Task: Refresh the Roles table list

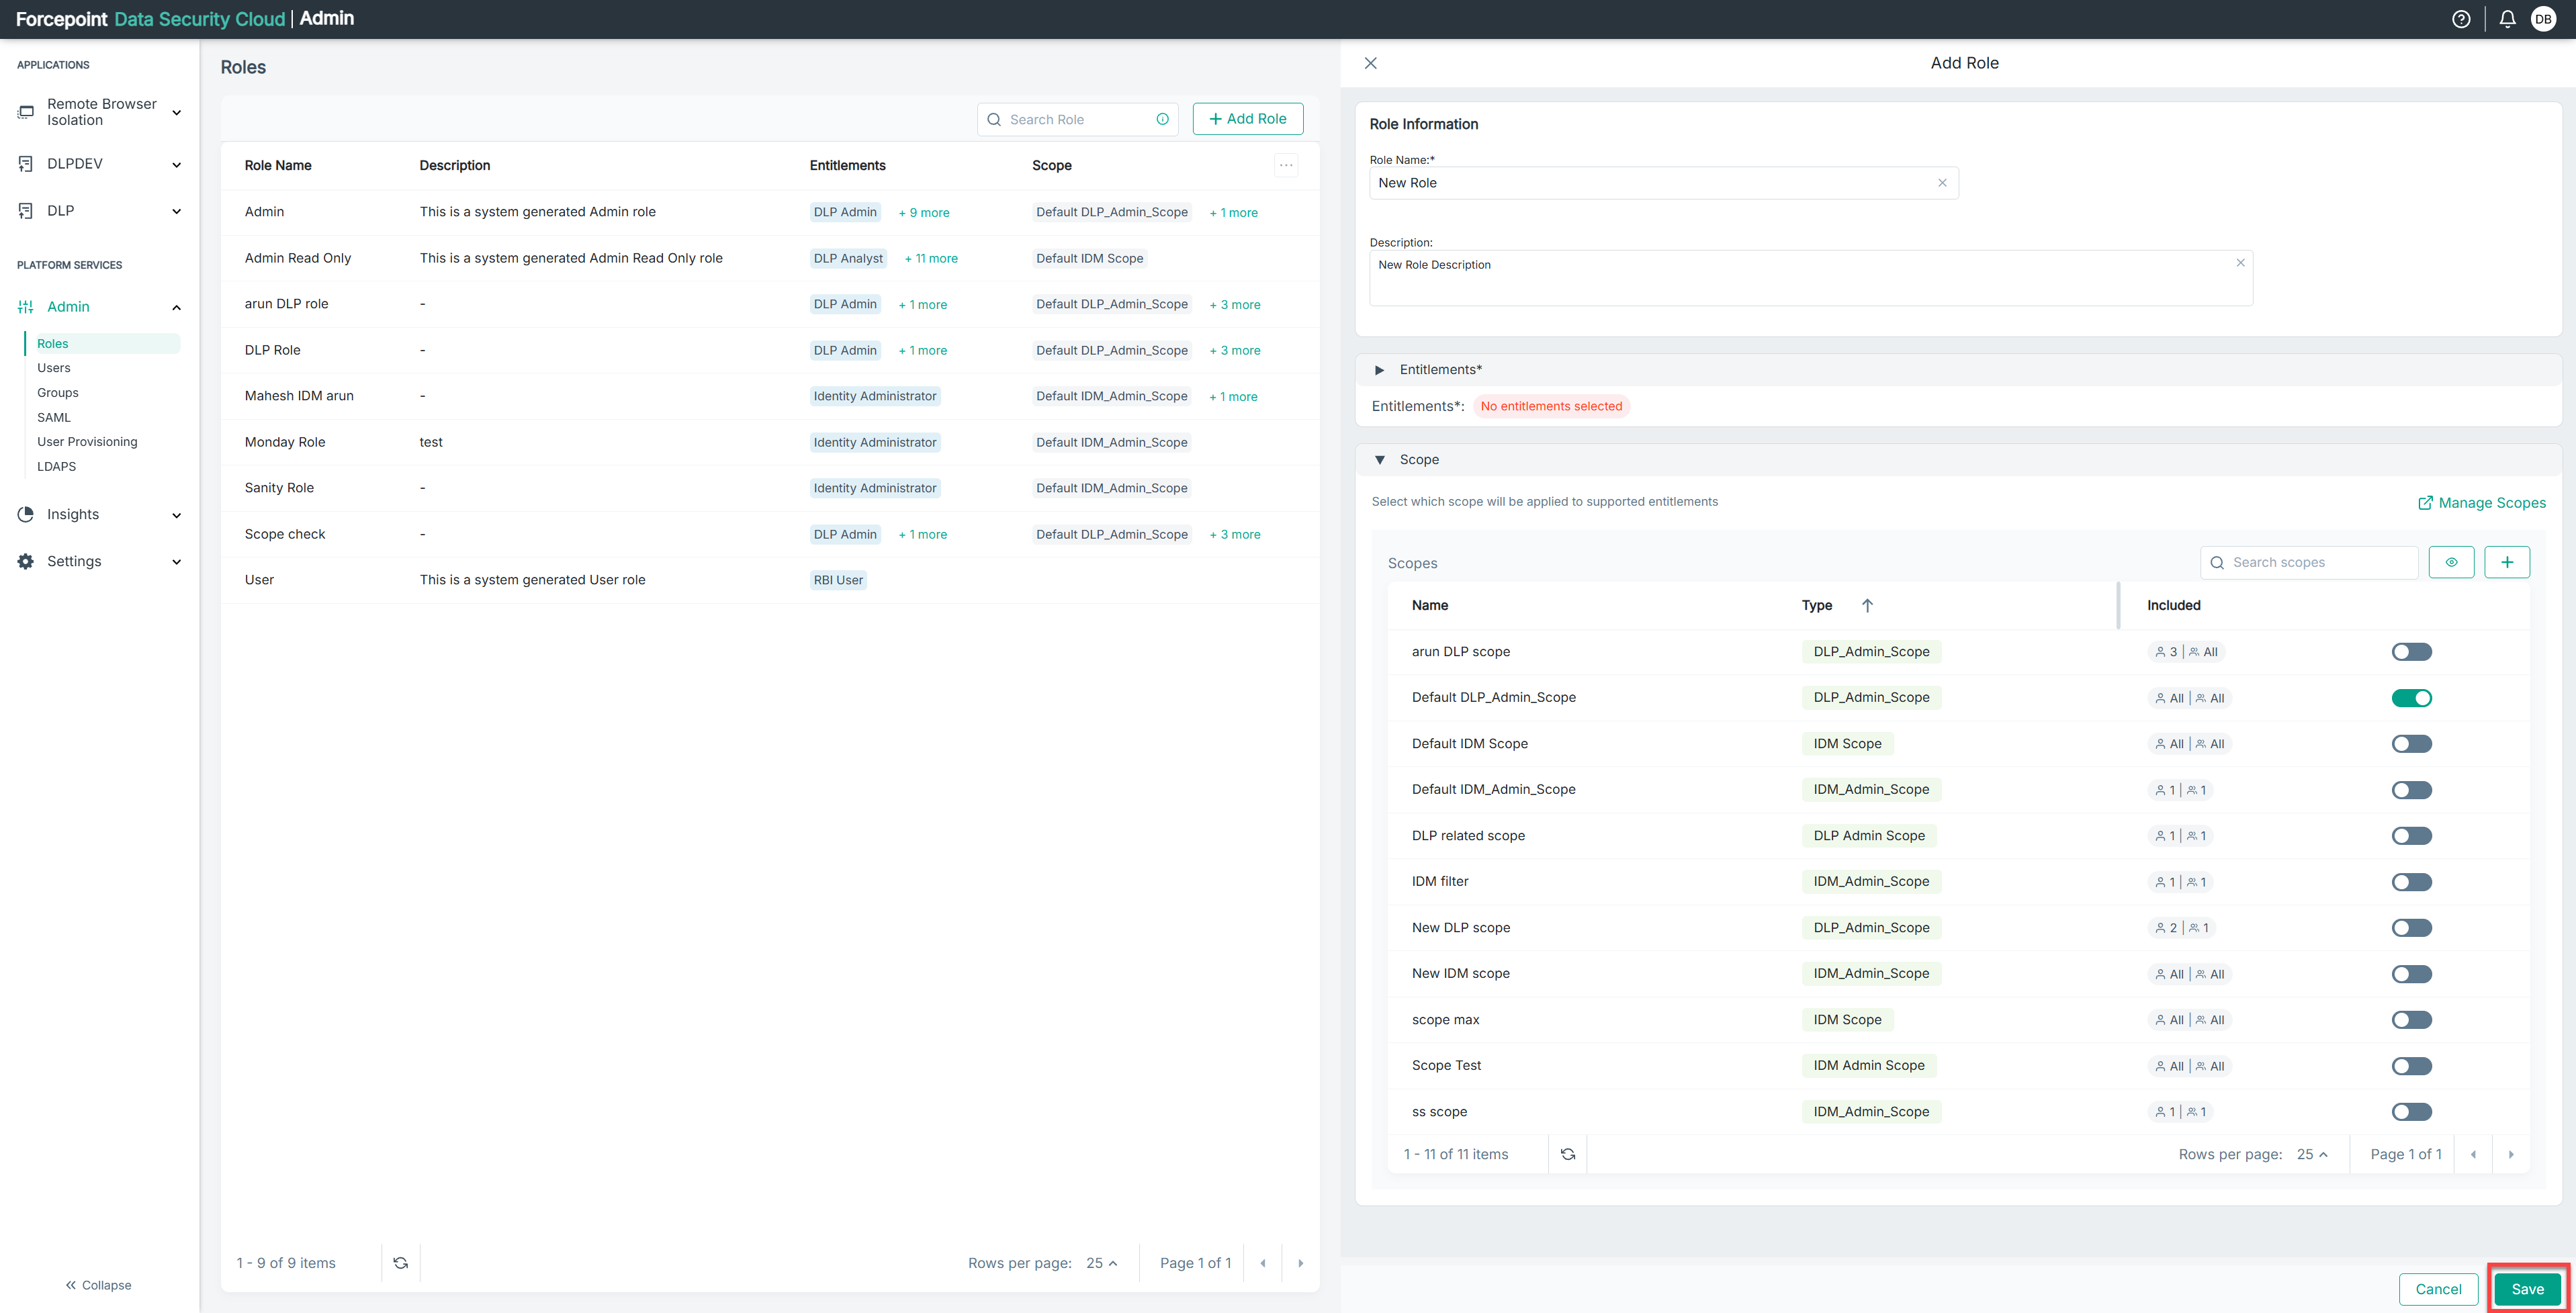Action: point(400,1263)
